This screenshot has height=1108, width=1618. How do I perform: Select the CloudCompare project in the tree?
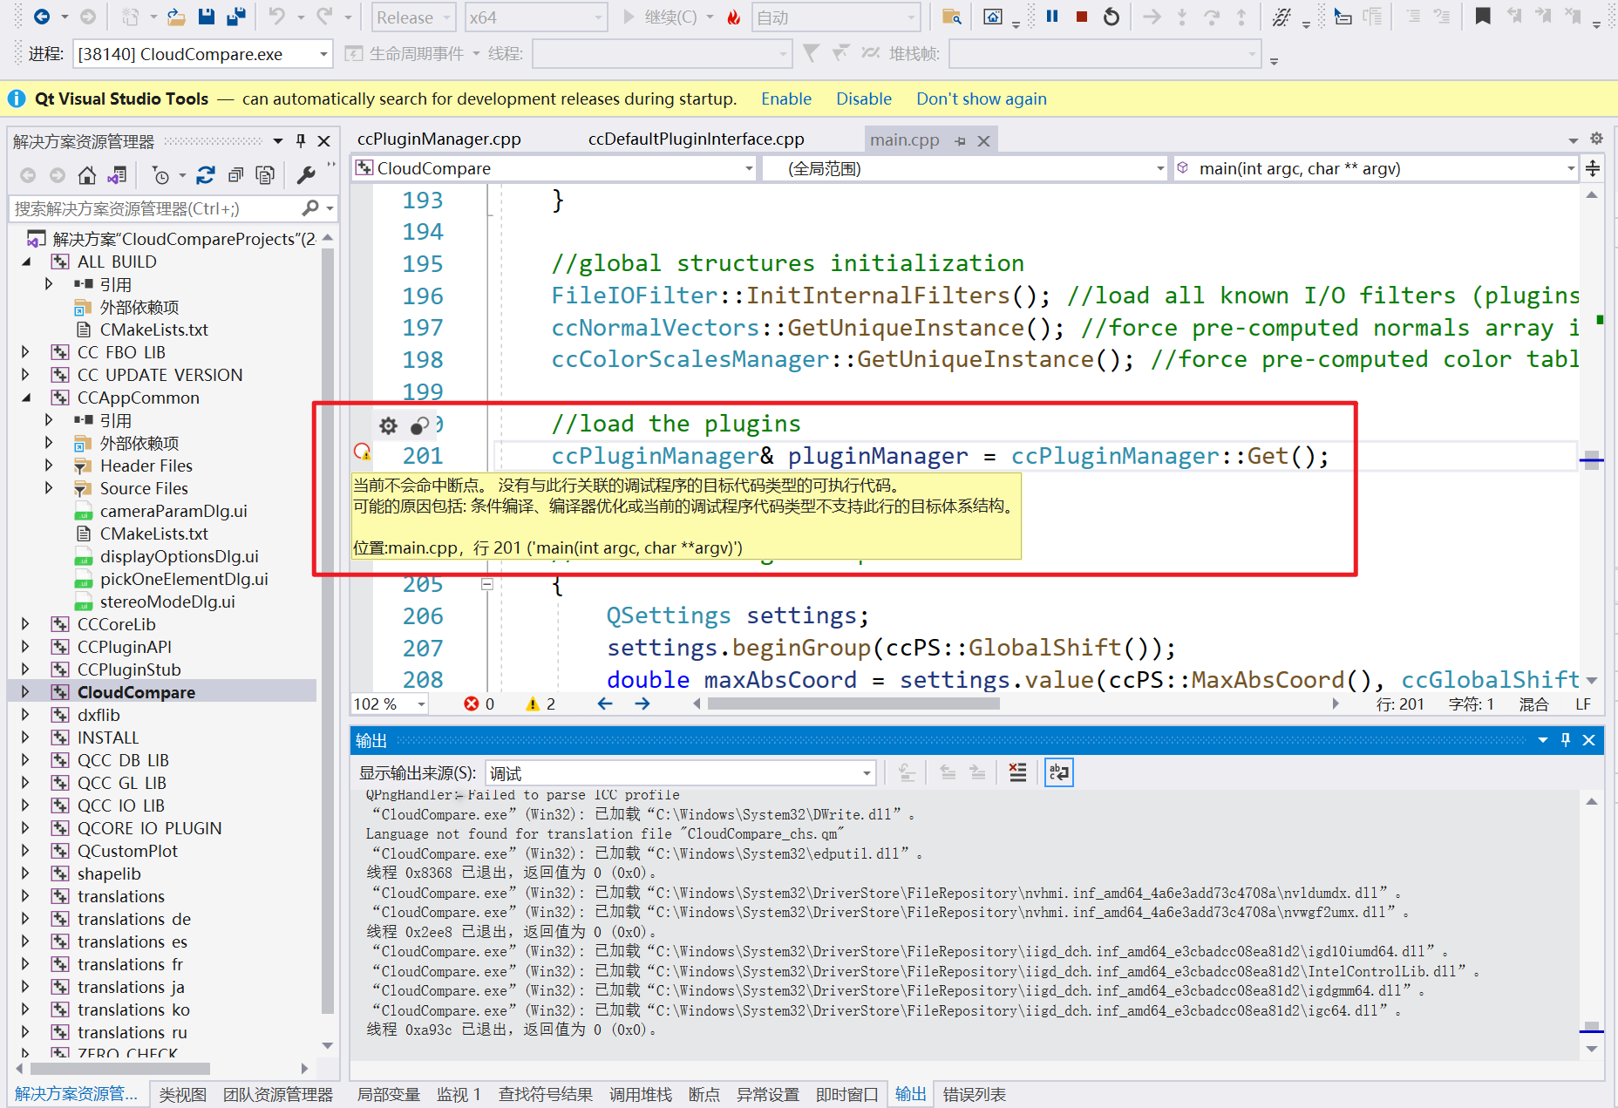pyautogui.click(x=136, y=692)
